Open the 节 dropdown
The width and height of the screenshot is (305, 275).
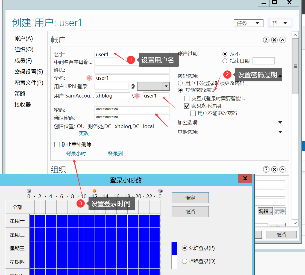tap(280, 23)
